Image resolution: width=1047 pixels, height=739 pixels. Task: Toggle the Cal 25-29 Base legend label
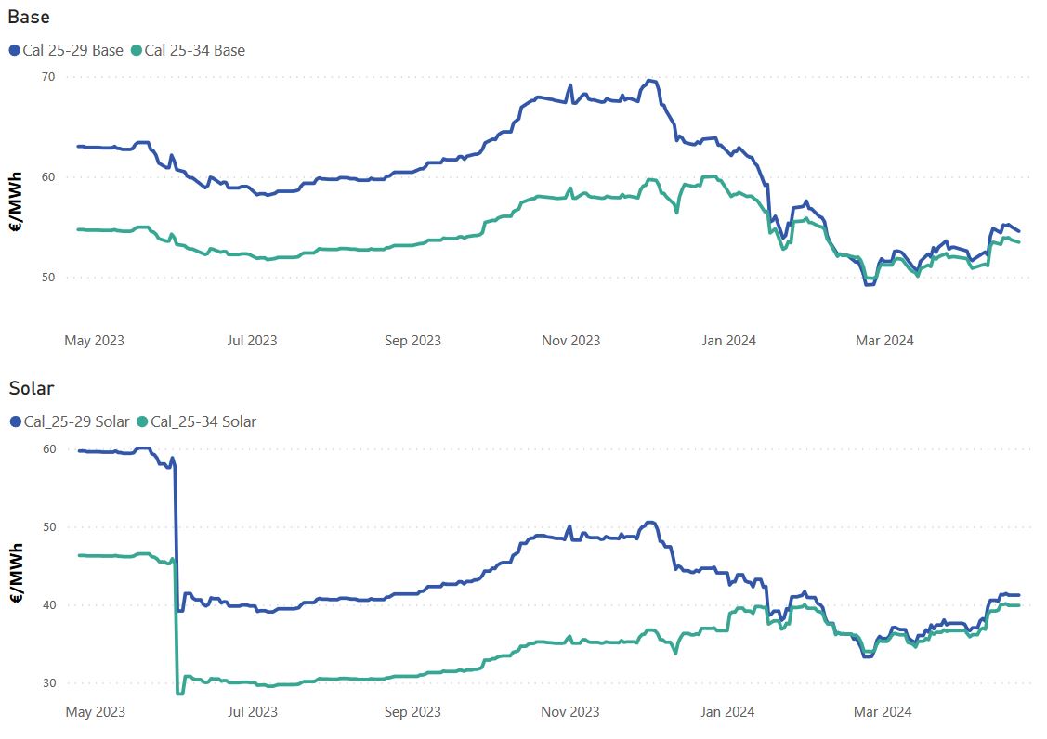73,50
